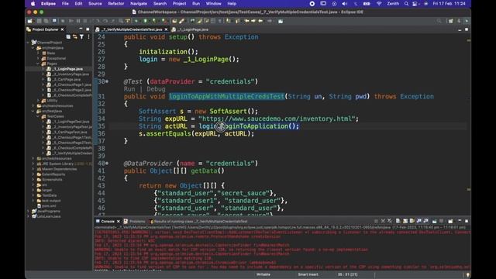496x279 pixels.
Task: Open macOS Spotlight search icon
Action: click(x=406, y=4)
